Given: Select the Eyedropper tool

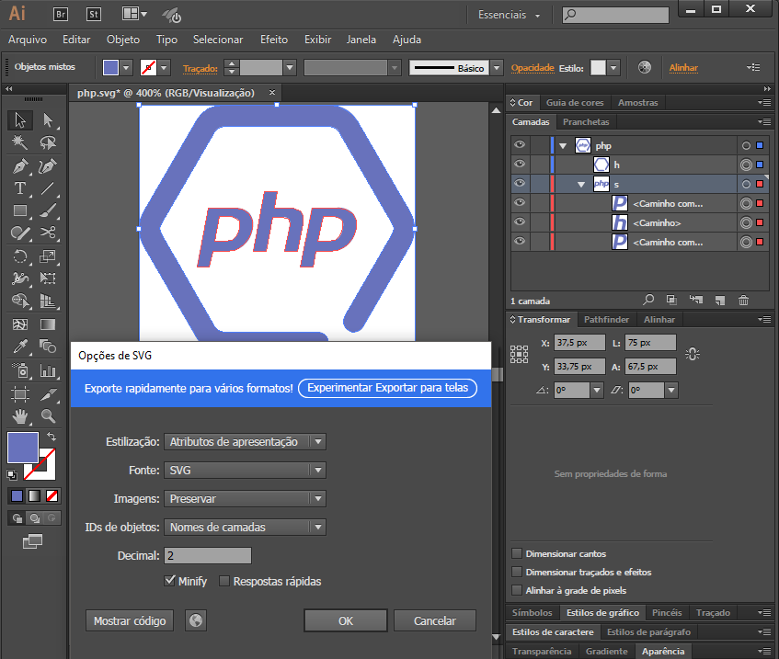Looking at the screenshot, I should coord(20,347).
